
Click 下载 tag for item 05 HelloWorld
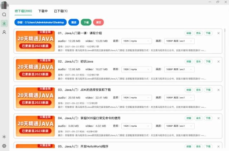tap(208, 146)
